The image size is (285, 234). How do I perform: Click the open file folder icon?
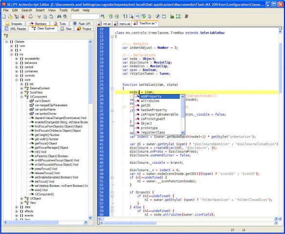[10, 17]
